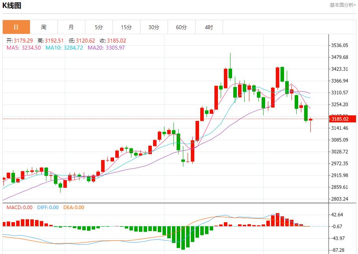The image size is (358, 254).
Task: Click the MA10 indicator label
Action: [64, 48]
